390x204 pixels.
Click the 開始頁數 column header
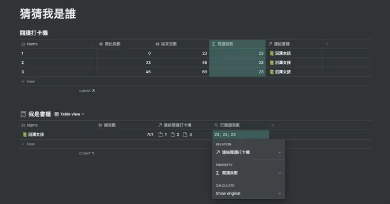pyautogui.click(x=124, y=44)
